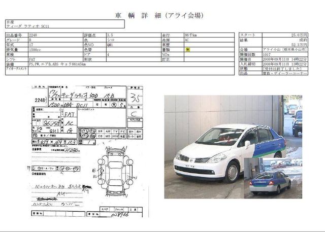
Task: Click the 日産 maker name
Action: (10, 22)
